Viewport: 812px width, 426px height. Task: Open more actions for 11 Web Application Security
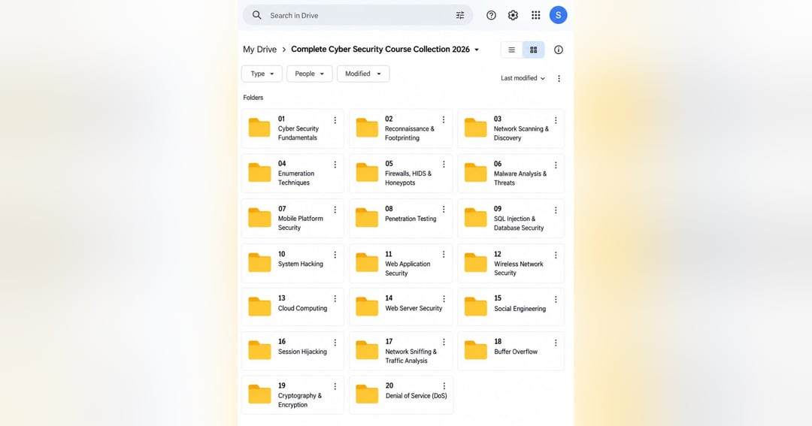pos(444,254)
